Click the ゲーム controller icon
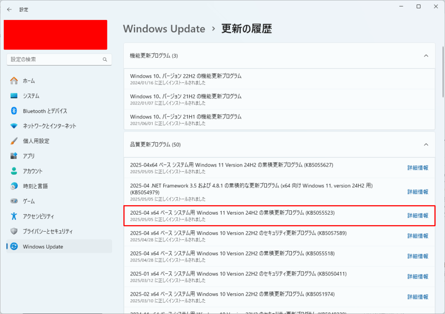The image size is (445, 314). click(x=14, y=201)
